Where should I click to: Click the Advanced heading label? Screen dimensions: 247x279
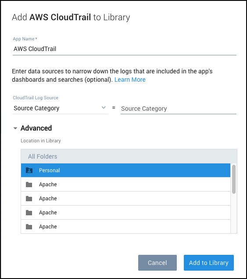point(36,128)
